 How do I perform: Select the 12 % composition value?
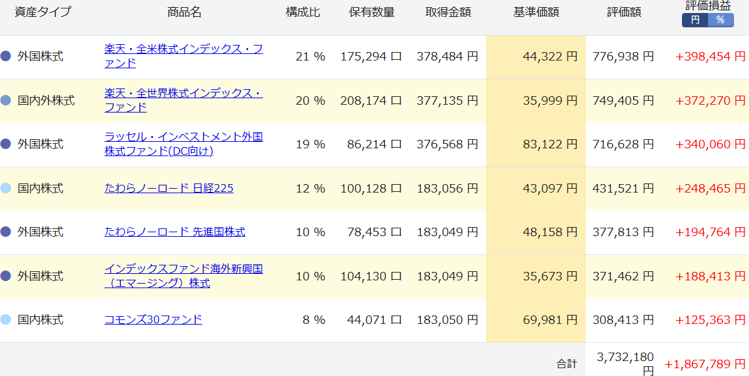[310, 188]
